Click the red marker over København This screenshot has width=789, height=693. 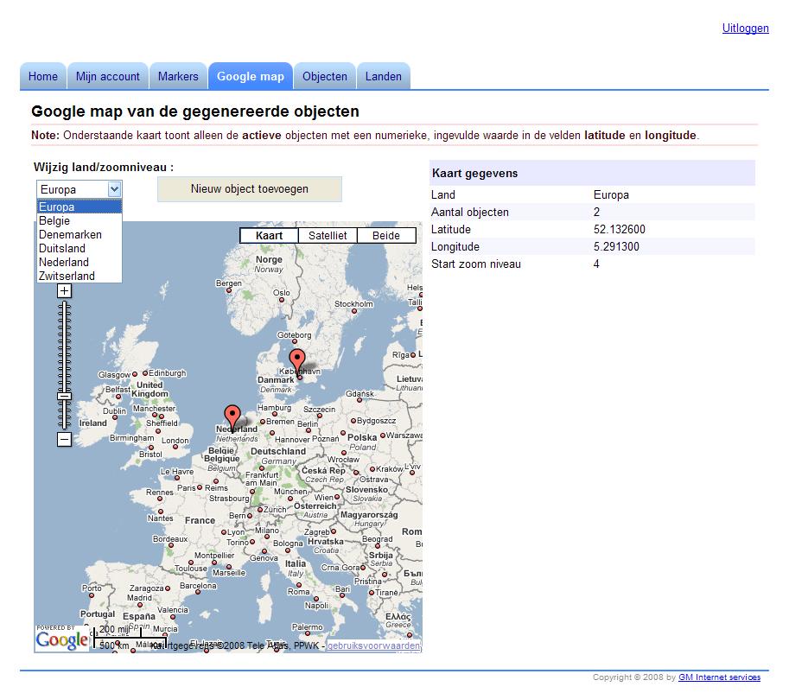pyautogui.click(x=297, y=361)
